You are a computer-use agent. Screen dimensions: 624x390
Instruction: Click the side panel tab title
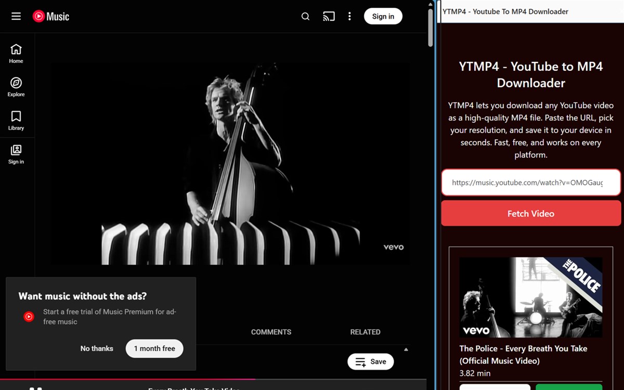coord(505,11)
